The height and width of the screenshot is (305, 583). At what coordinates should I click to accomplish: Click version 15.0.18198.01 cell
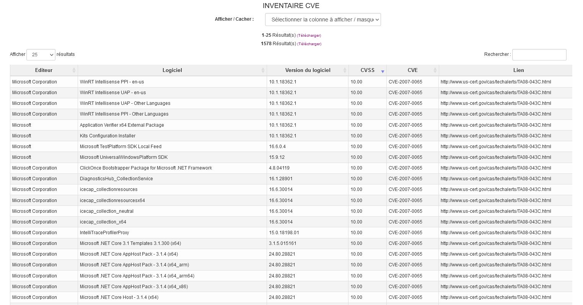[x=308, y=233]
